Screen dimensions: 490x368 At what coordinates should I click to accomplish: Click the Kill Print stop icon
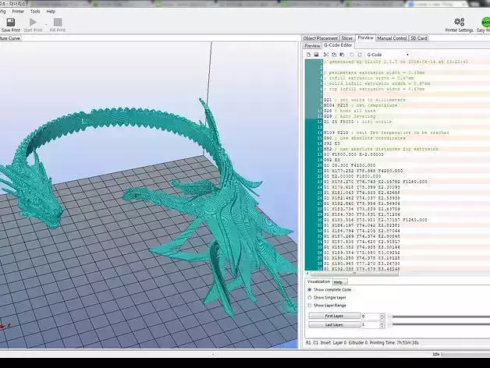point(58,22)
